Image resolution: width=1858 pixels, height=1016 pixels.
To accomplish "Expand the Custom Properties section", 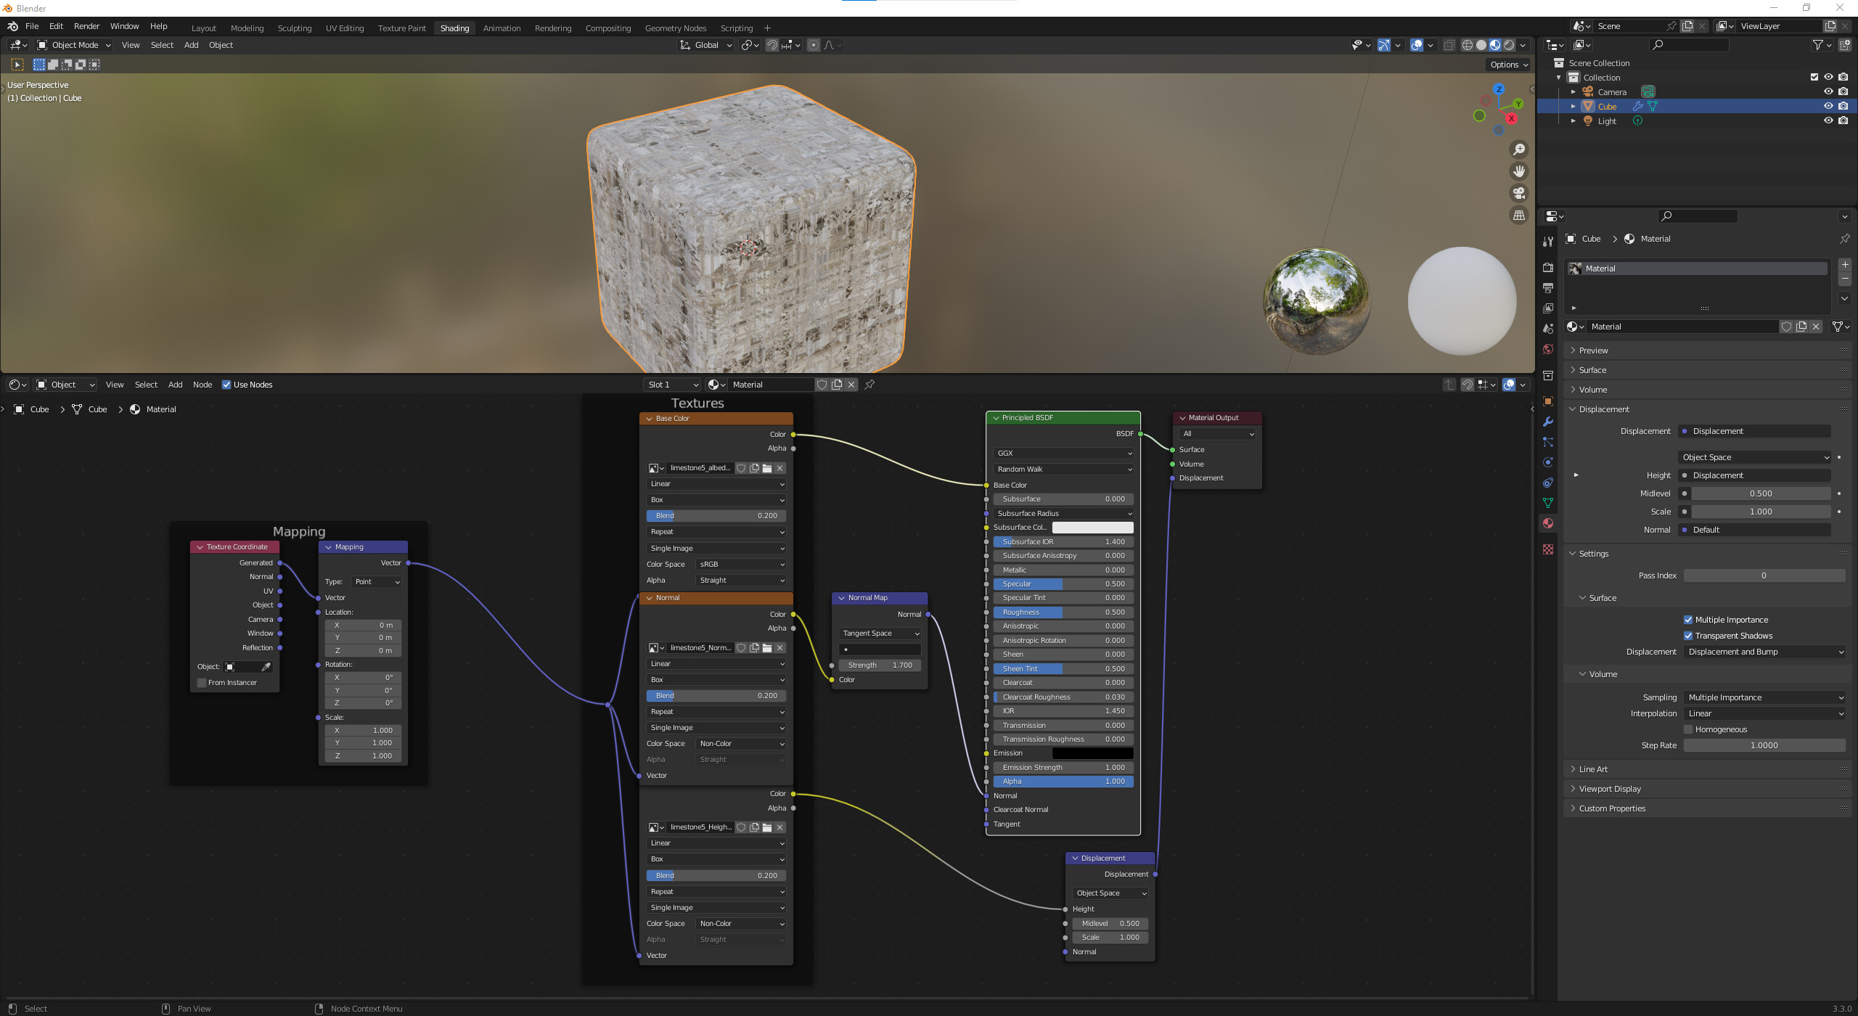I will [1613, 808].
